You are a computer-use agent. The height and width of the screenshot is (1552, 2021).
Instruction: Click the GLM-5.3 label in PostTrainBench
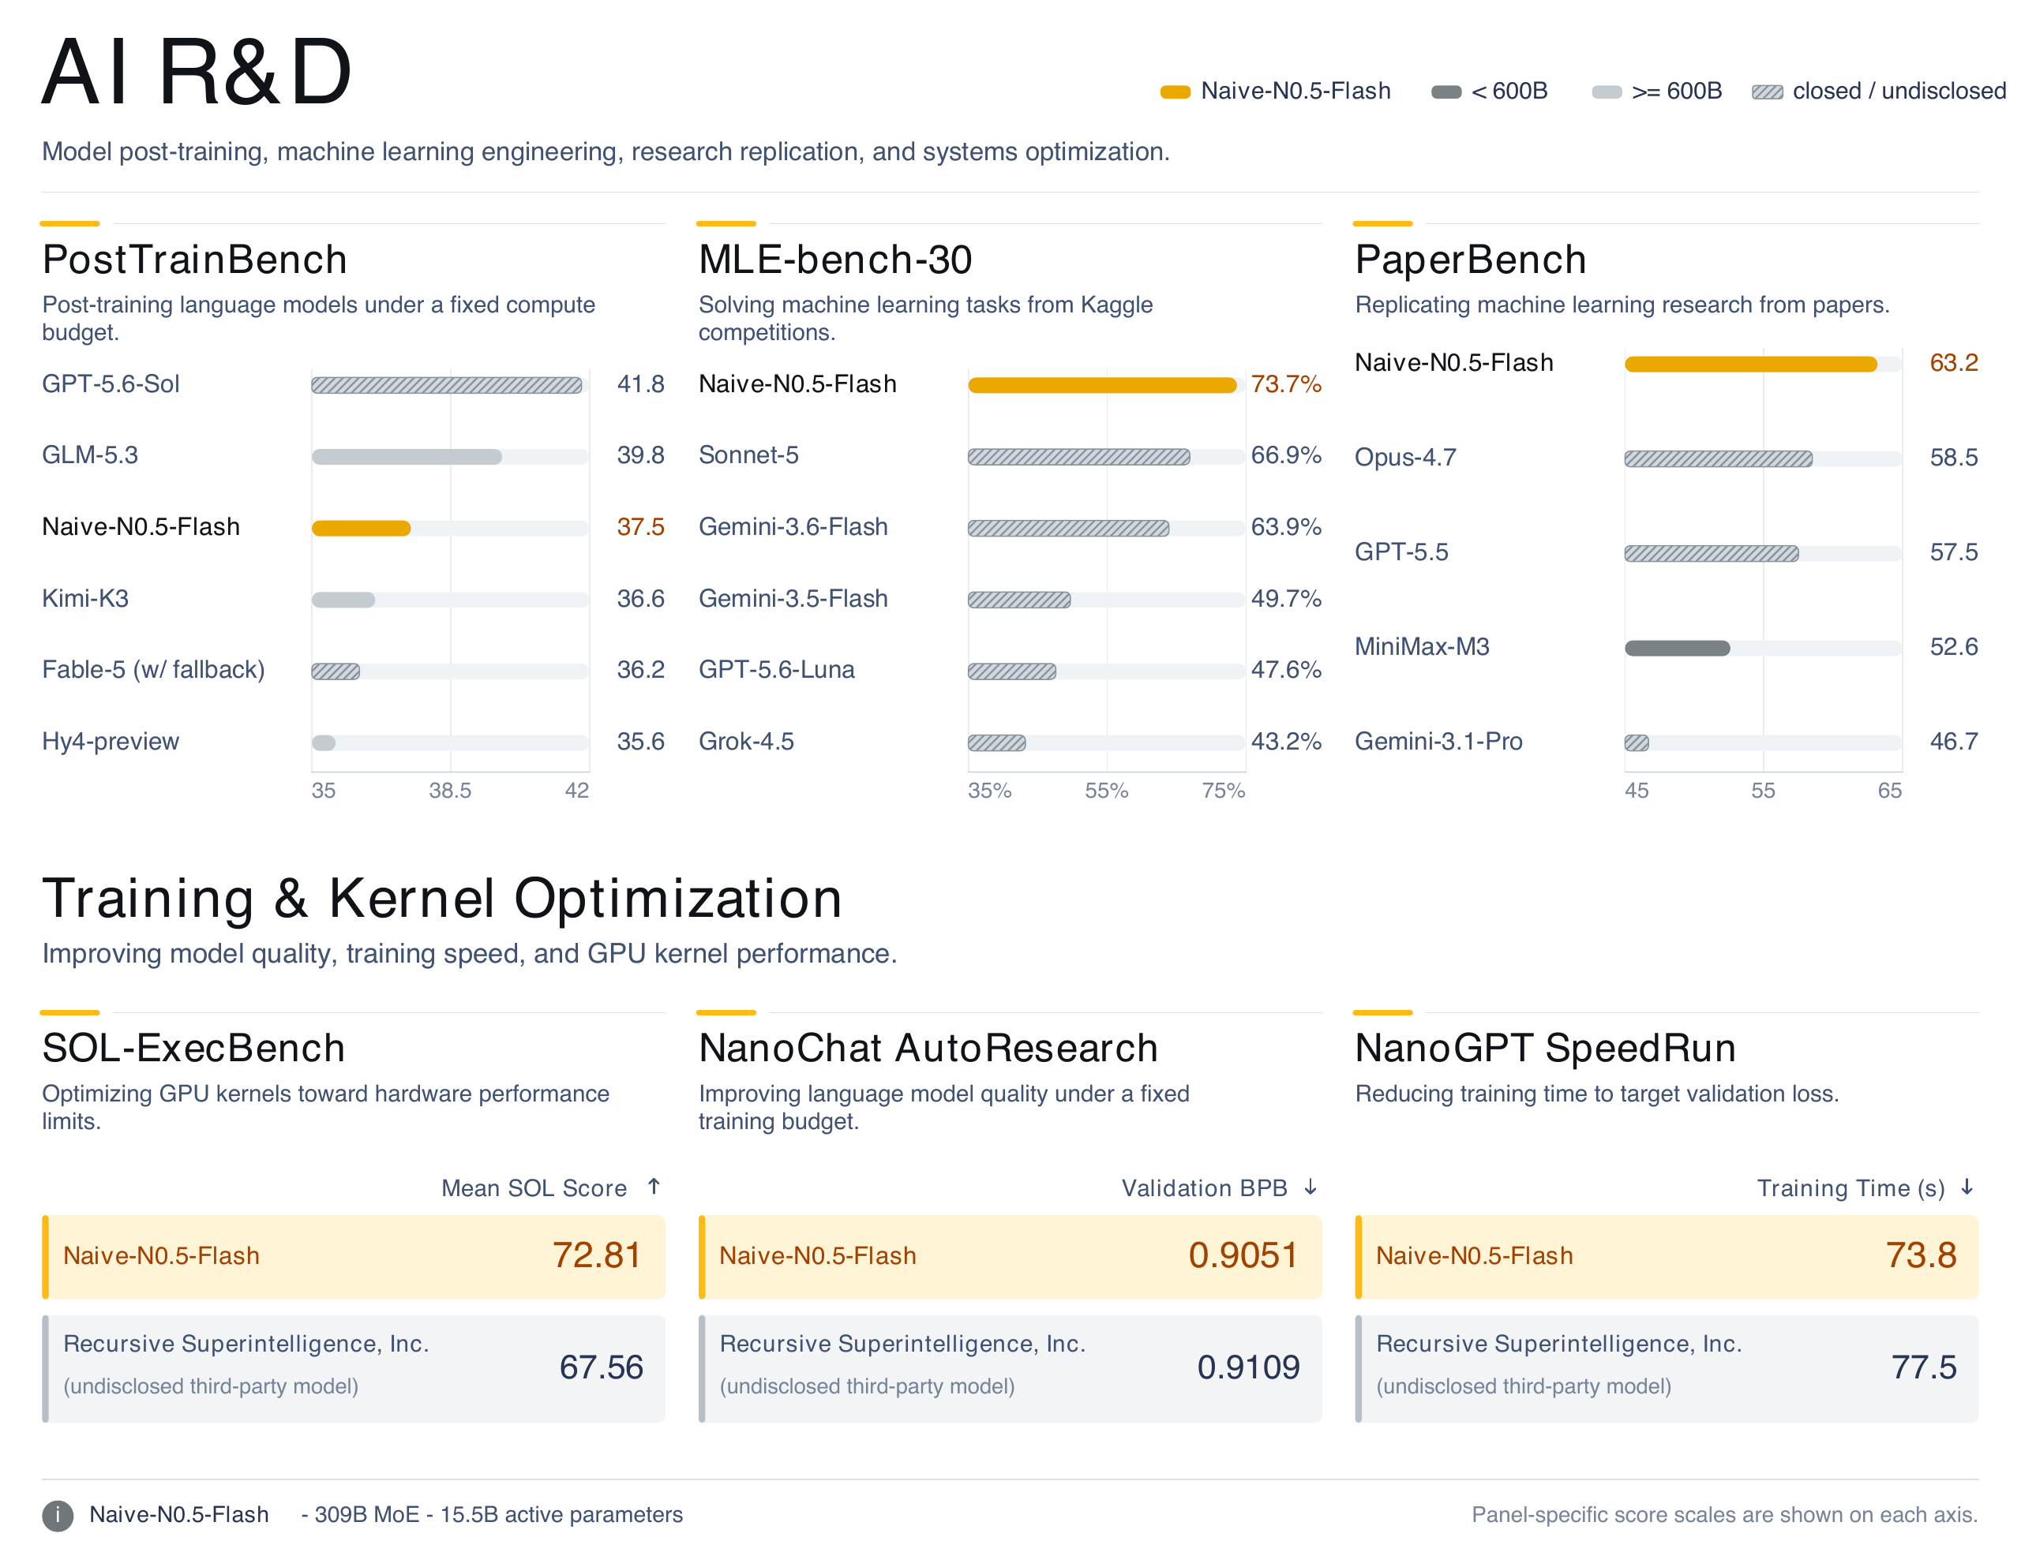pyautogui.click(x=90, y=455)
